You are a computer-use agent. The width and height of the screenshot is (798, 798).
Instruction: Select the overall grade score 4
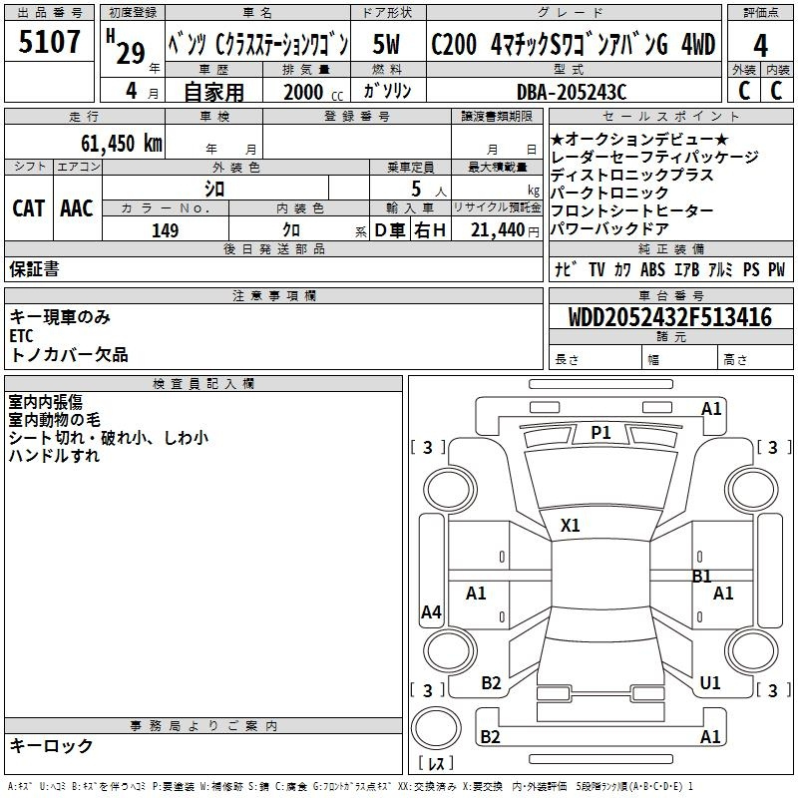(x=760, y=45)
